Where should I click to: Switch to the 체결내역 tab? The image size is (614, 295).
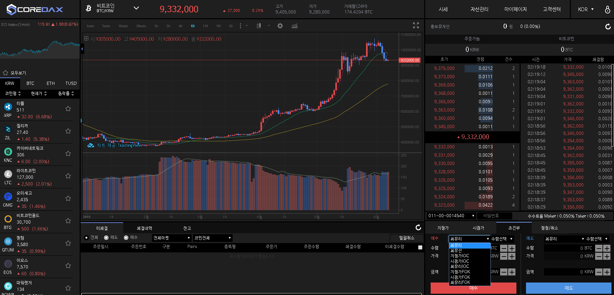click(144, 228)
